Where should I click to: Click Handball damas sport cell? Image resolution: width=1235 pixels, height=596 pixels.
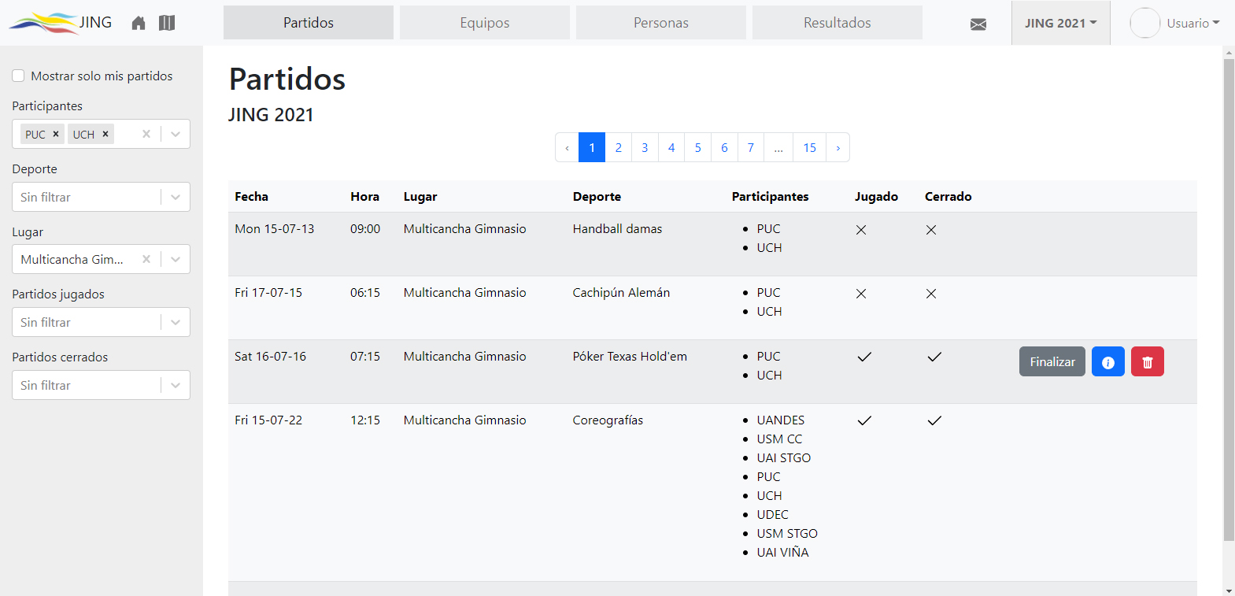[x=617, y=229]
